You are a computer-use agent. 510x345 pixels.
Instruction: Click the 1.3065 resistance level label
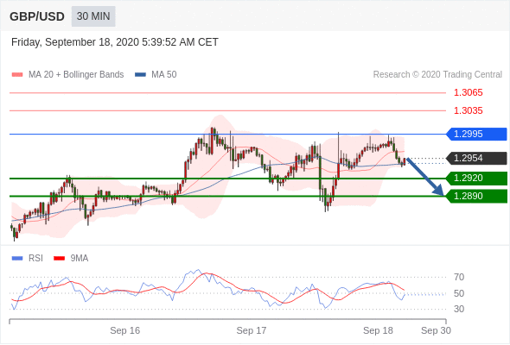pos(468,93)
